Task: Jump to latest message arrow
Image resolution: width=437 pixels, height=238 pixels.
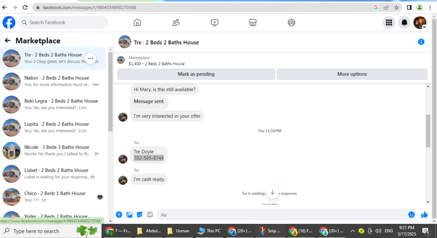Action: tap(273, 192)
